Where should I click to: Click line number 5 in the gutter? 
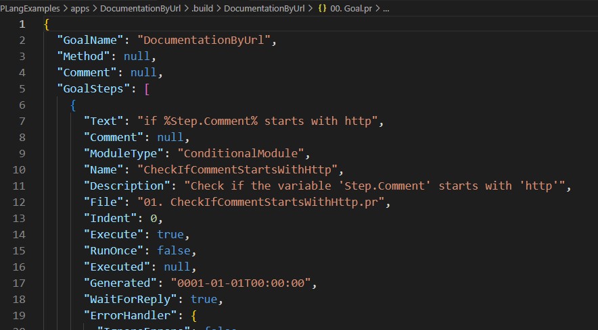pyautogui.click(x=22, y=89)
